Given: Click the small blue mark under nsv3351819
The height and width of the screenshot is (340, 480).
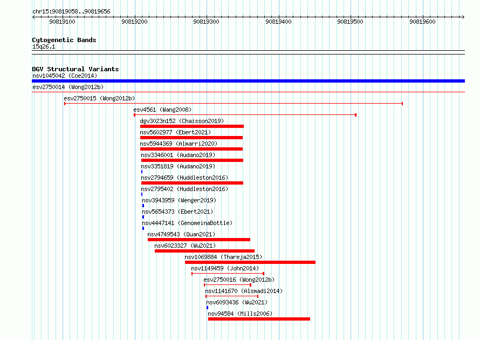Looking at the screenshot, I should coord(142,172).
